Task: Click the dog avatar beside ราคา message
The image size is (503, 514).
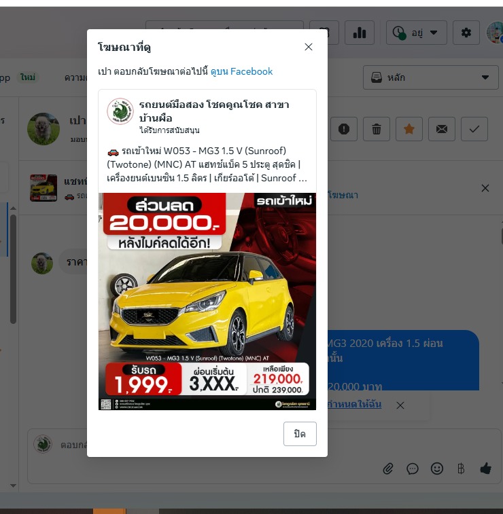Action: 42,263
